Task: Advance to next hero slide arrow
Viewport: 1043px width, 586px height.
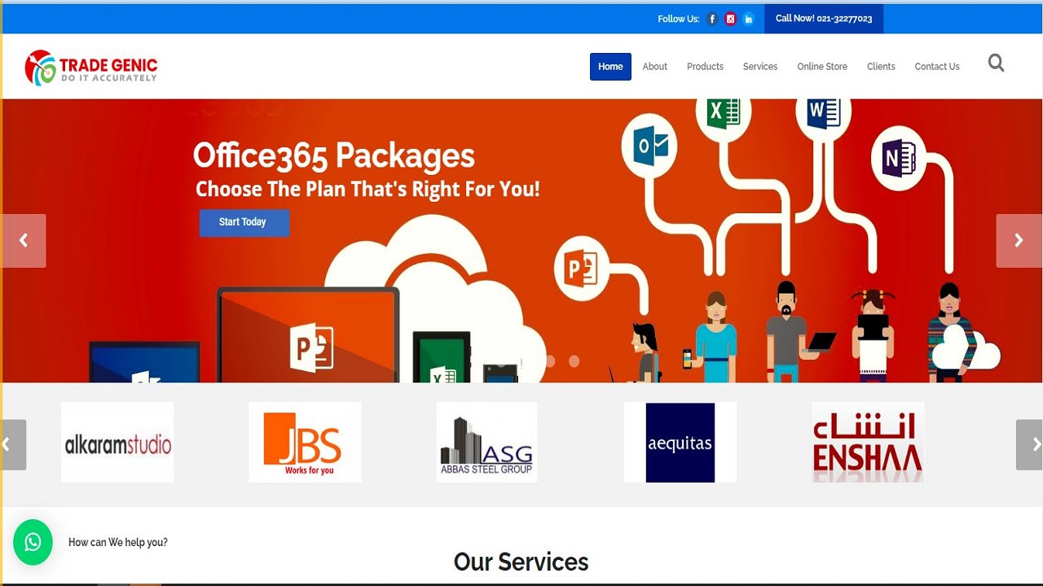Action: coord(1019,240)
